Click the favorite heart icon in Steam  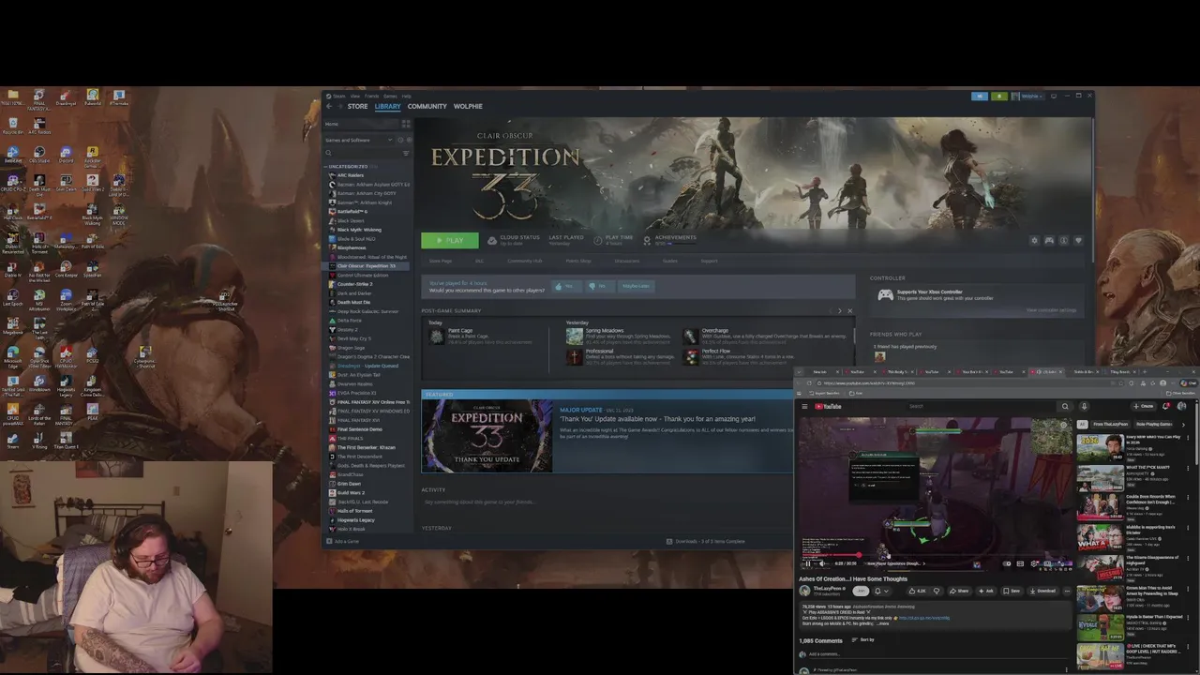click(x=1078, y=240)
